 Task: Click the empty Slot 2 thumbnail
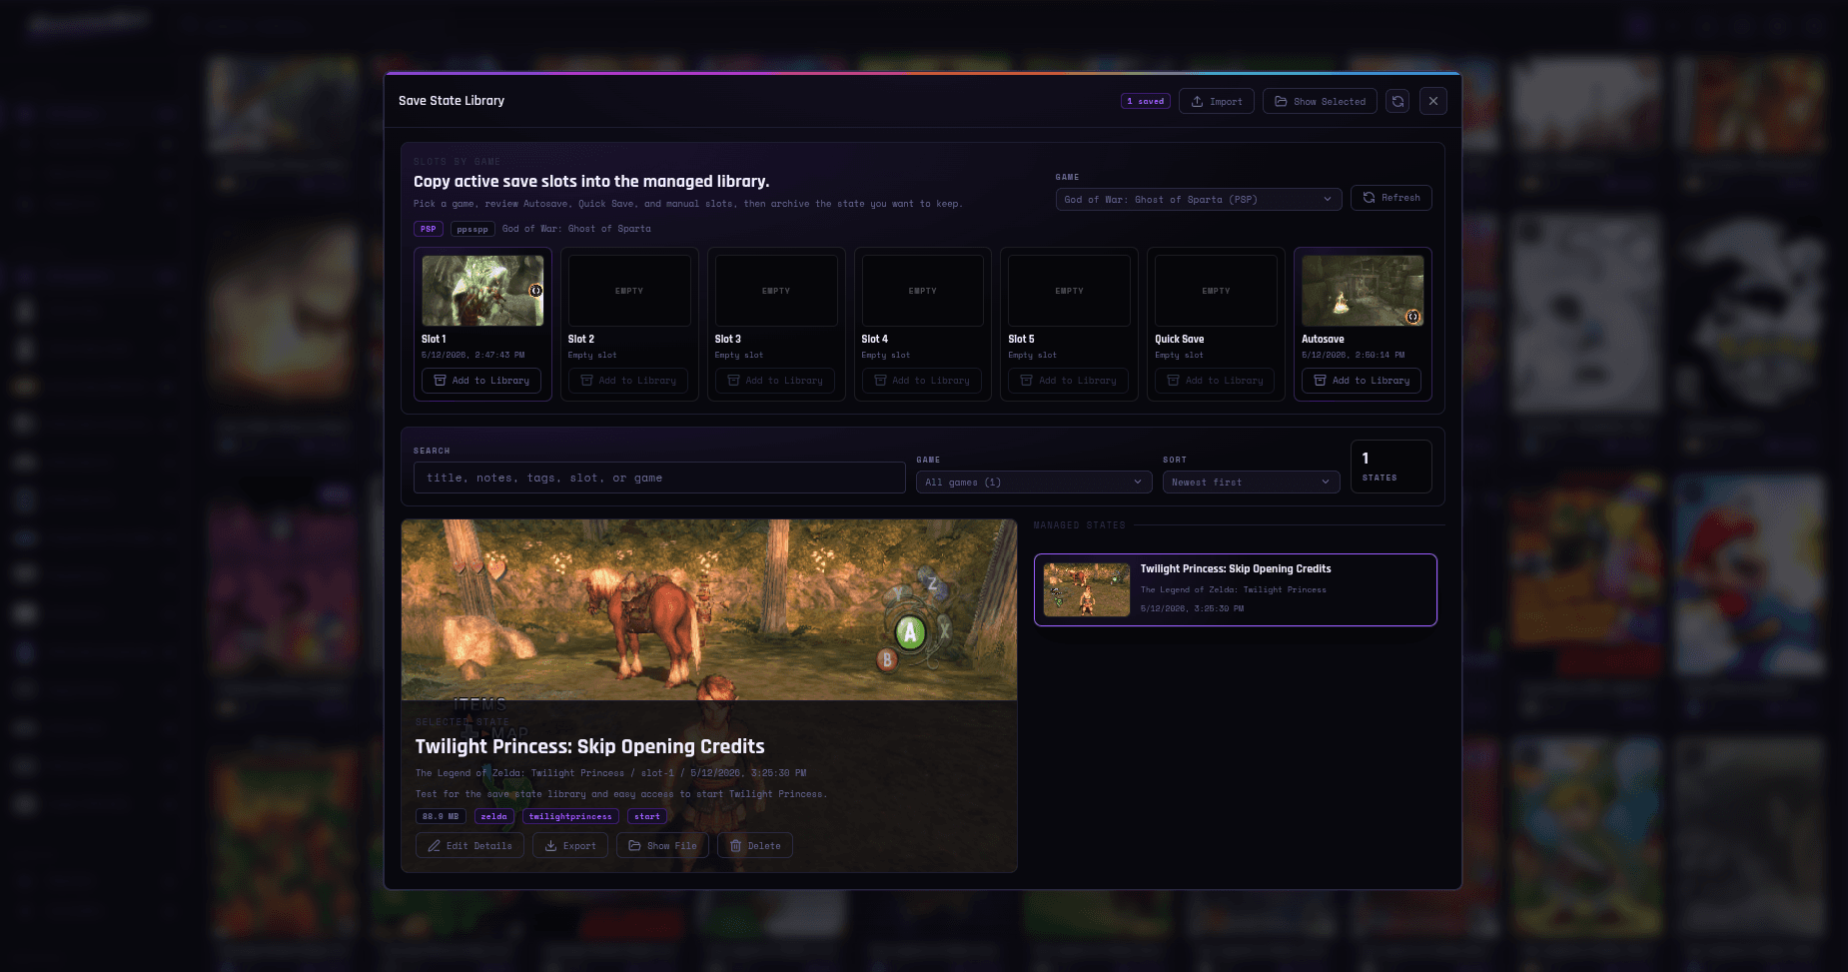629,291
